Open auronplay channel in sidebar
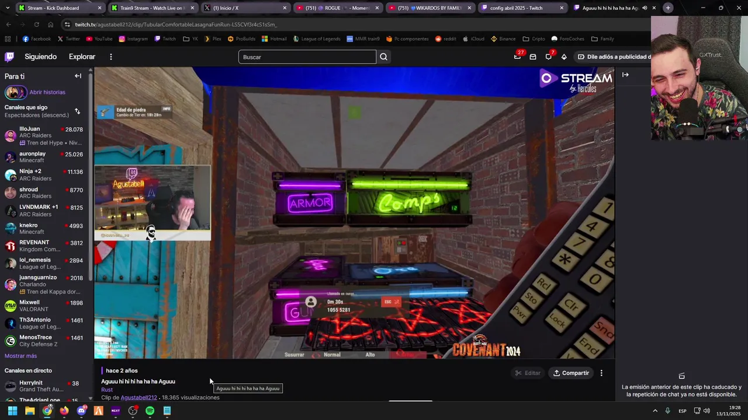Viewport: 748px width, 420px height. pyautogui.click(x=44, y=157)
